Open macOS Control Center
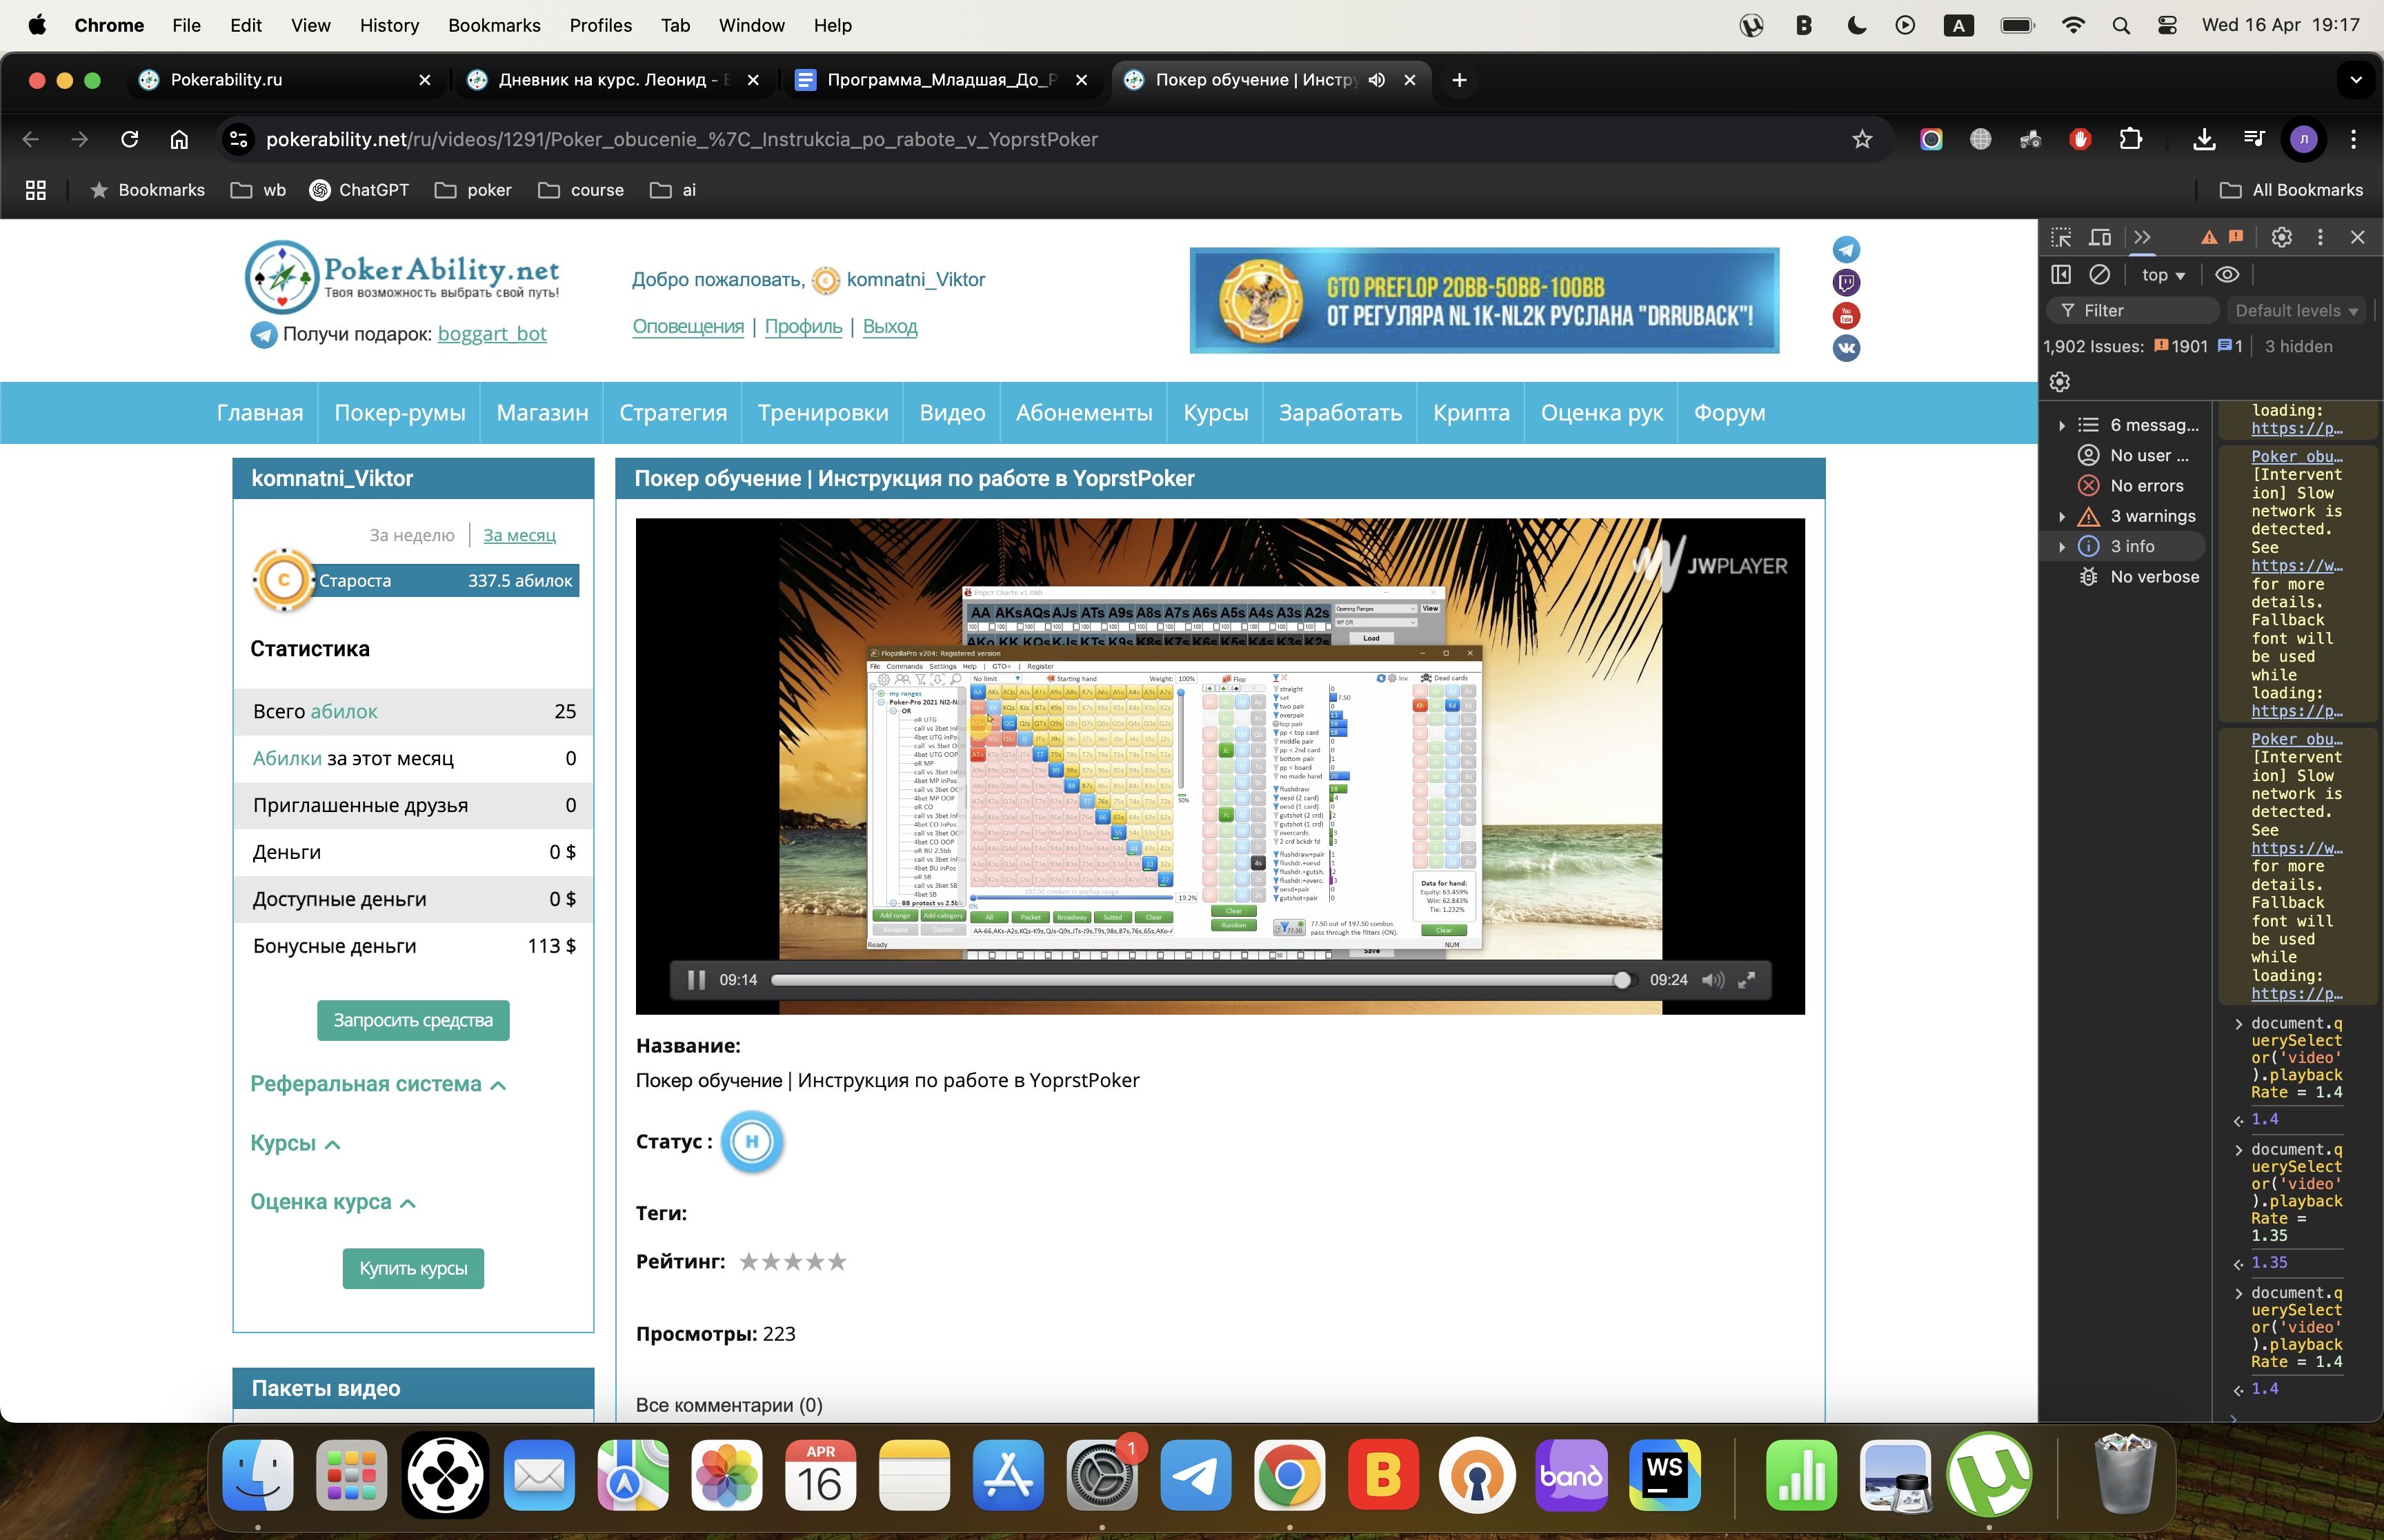This screenshot has height=1540, width=2384. tap(2167, 25)
